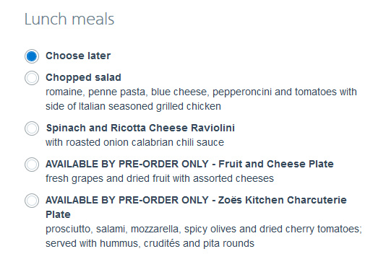Viewport: 365px width, 267px height.
Task: Click the fresh grapes and dried fruit description
Action: [x=160, y=179]
